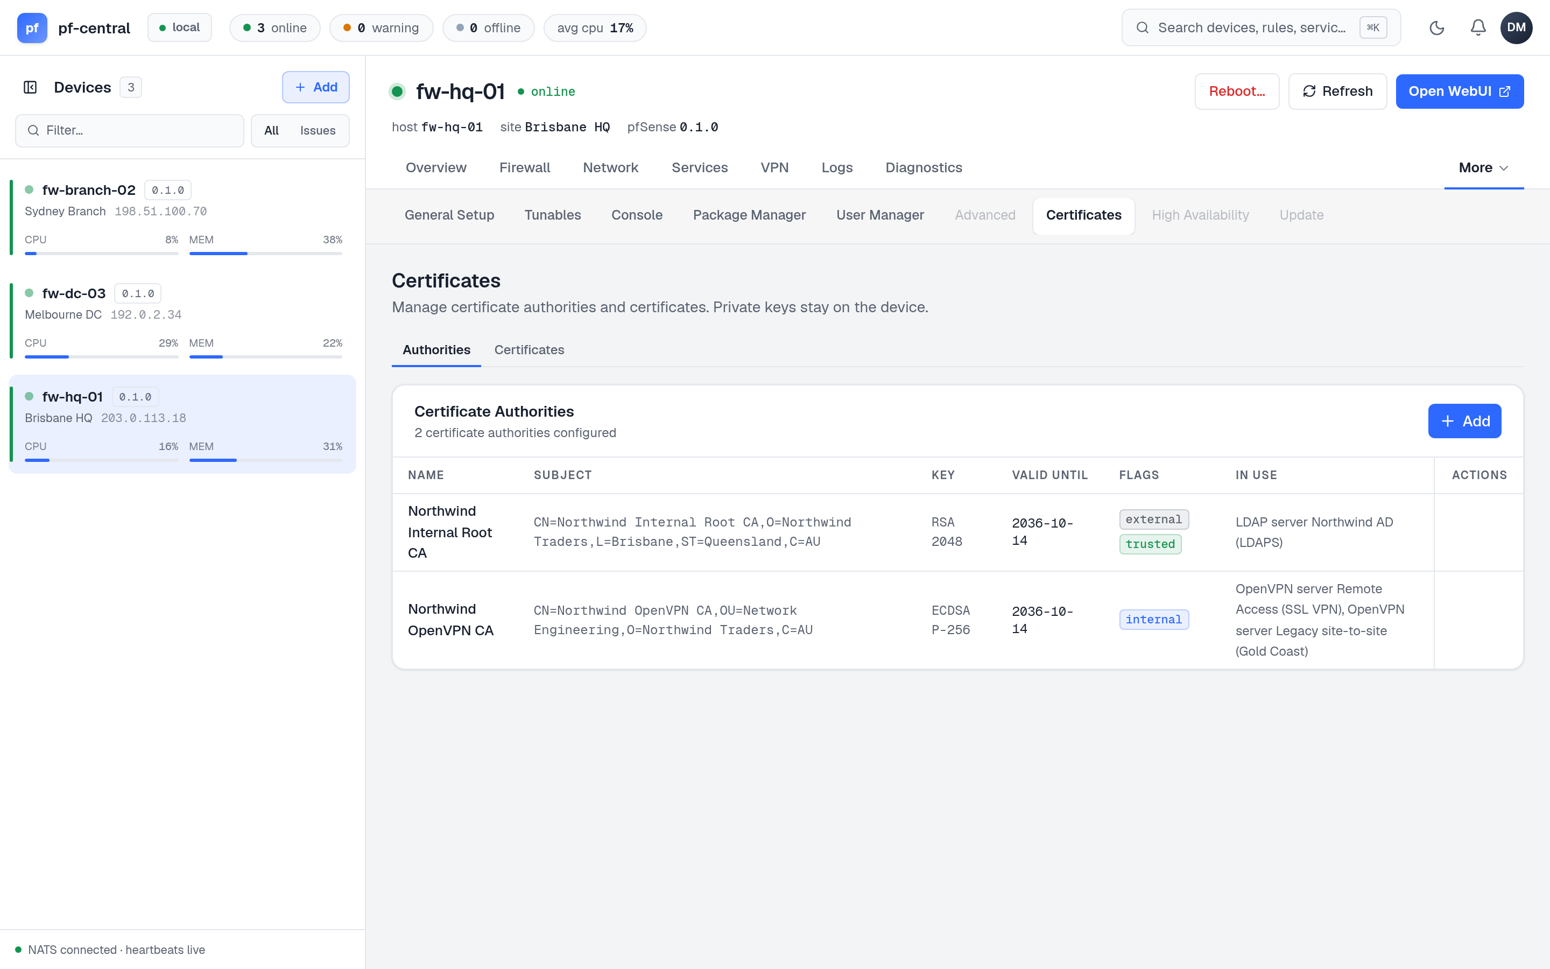The image size is (1550, 969).
Task: Click Northwind Internal Root CA name
Action: tap(449, 532)
